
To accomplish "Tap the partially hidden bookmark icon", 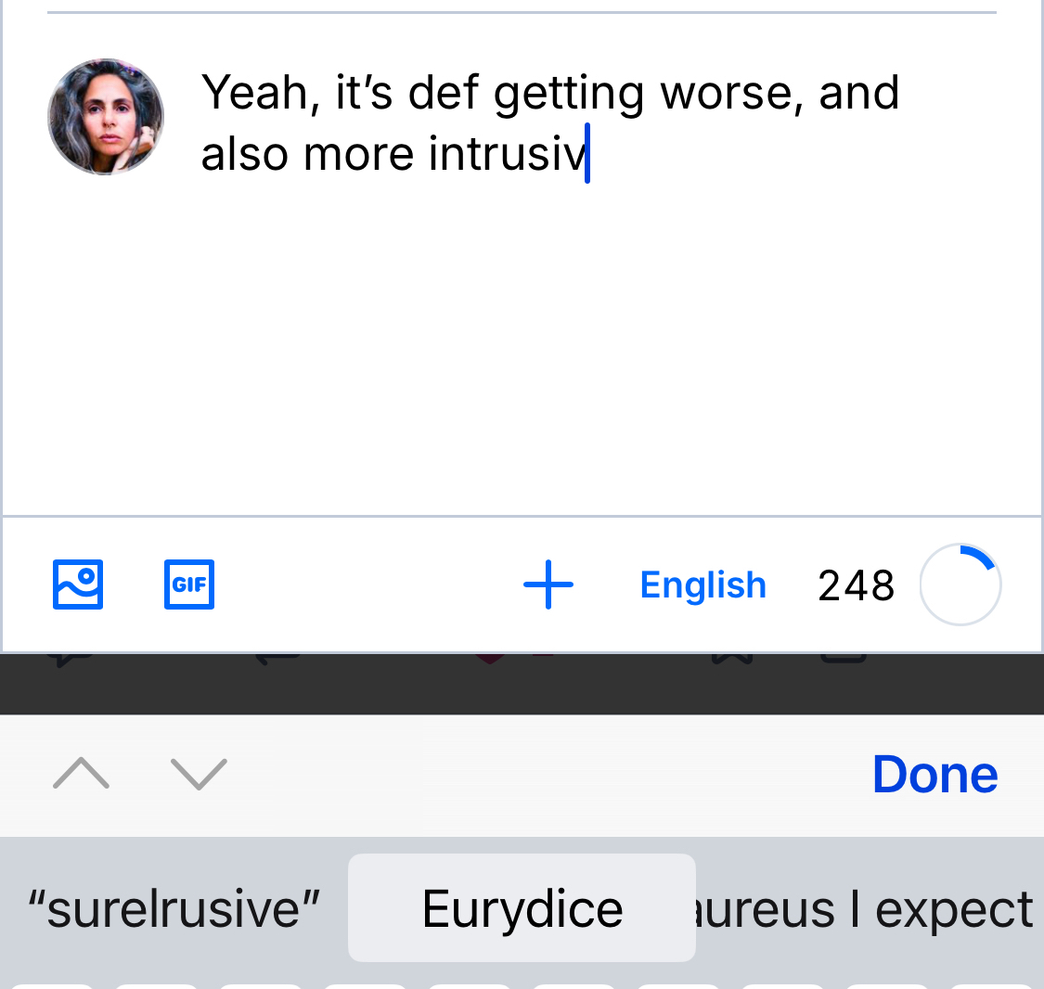I will pyautogui.click(x=731, y=660).
